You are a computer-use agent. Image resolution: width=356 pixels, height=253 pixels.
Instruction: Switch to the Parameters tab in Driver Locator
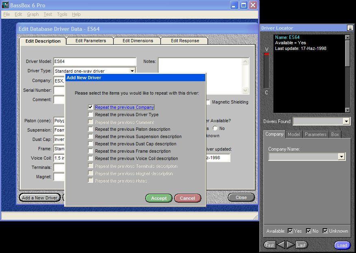point(315,134)
